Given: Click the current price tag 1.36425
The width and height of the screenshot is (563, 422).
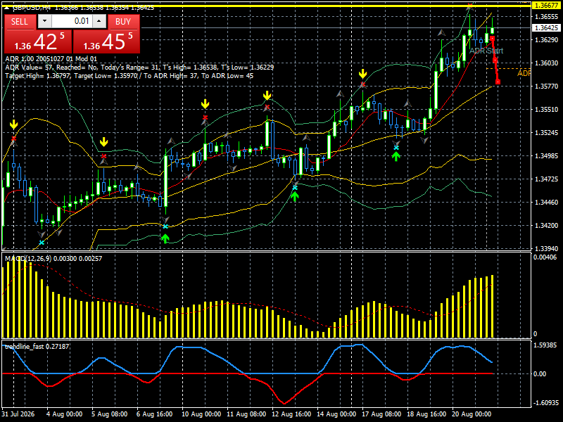Looking at the screenshot, I should pyautogui.click(x=546, y=27).
